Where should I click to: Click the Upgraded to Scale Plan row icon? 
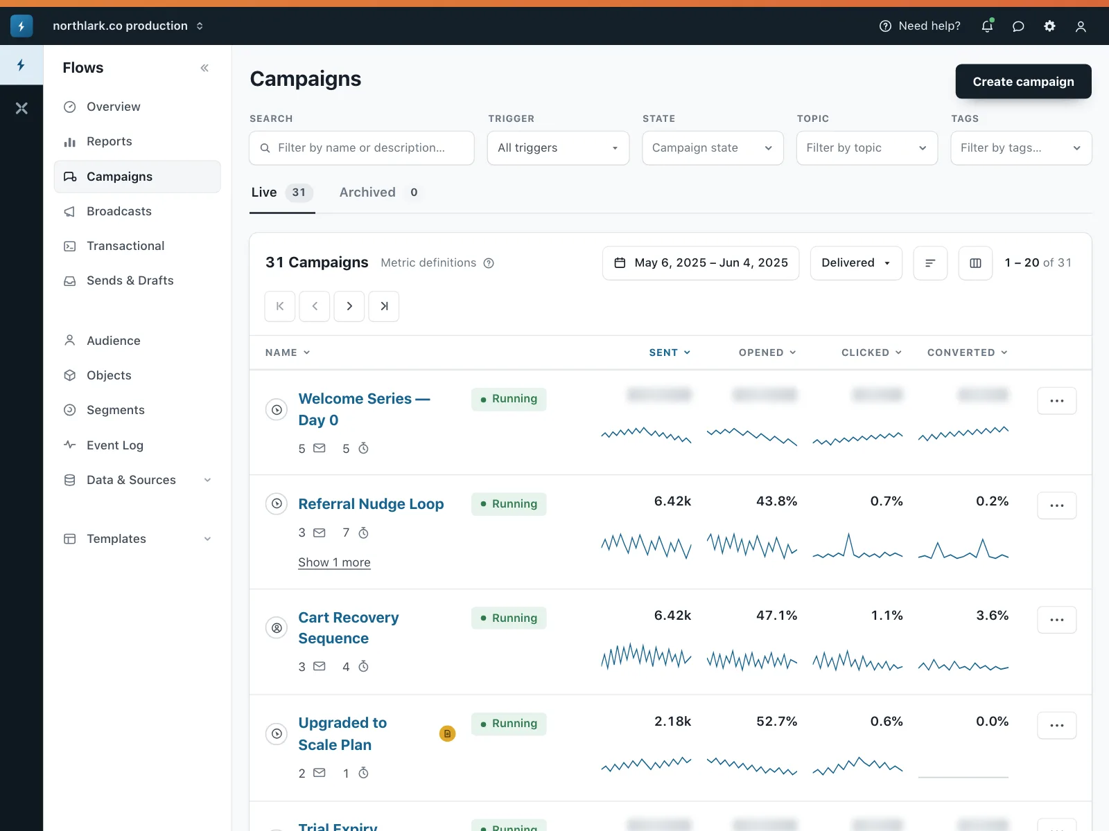click(x=277, y=733)
